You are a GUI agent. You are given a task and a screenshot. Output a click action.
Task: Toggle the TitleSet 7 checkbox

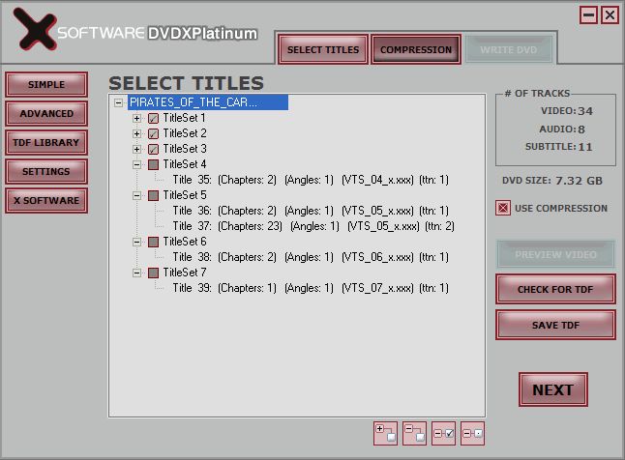click(153, 273)
